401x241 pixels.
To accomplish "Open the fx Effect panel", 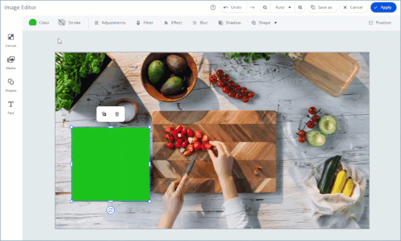I will click(173, 23).
